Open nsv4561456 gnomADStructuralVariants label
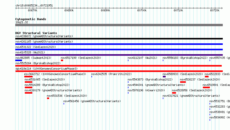230x130 pixels. click(x=92, y=101)
